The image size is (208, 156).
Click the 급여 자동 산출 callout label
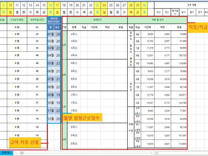(24, 141)
